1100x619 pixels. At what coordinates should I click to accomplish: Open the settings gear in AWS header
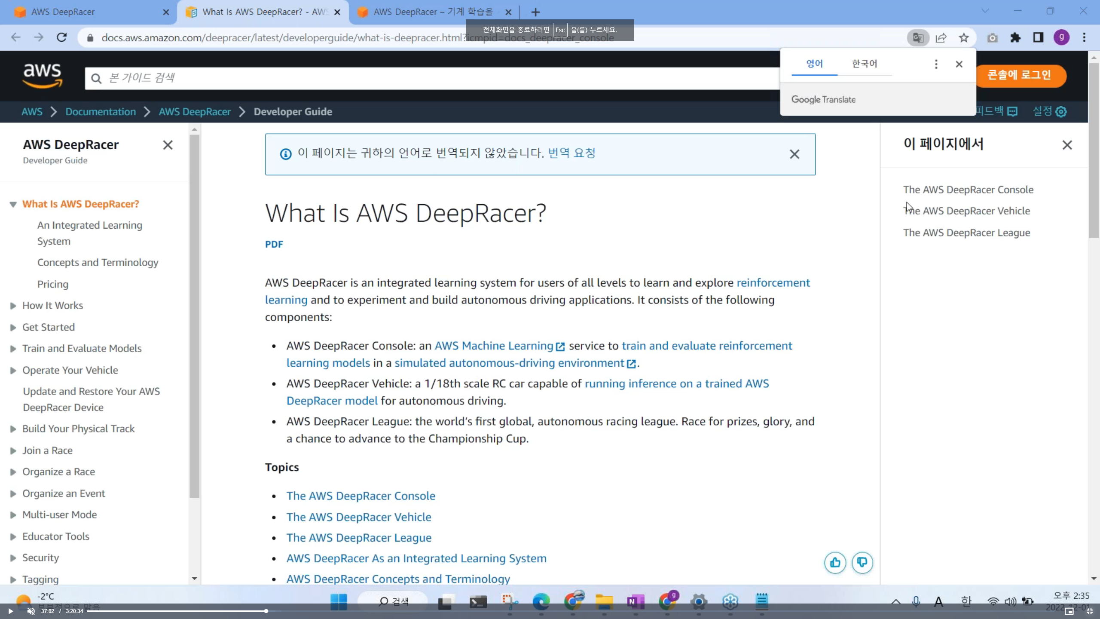[1061, 112]
